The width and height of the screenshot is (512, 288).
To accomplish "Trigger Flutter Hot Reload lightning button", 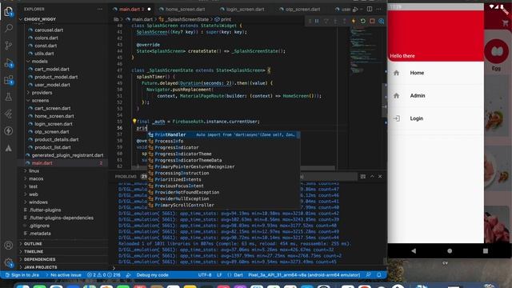I will coord(354,22).
